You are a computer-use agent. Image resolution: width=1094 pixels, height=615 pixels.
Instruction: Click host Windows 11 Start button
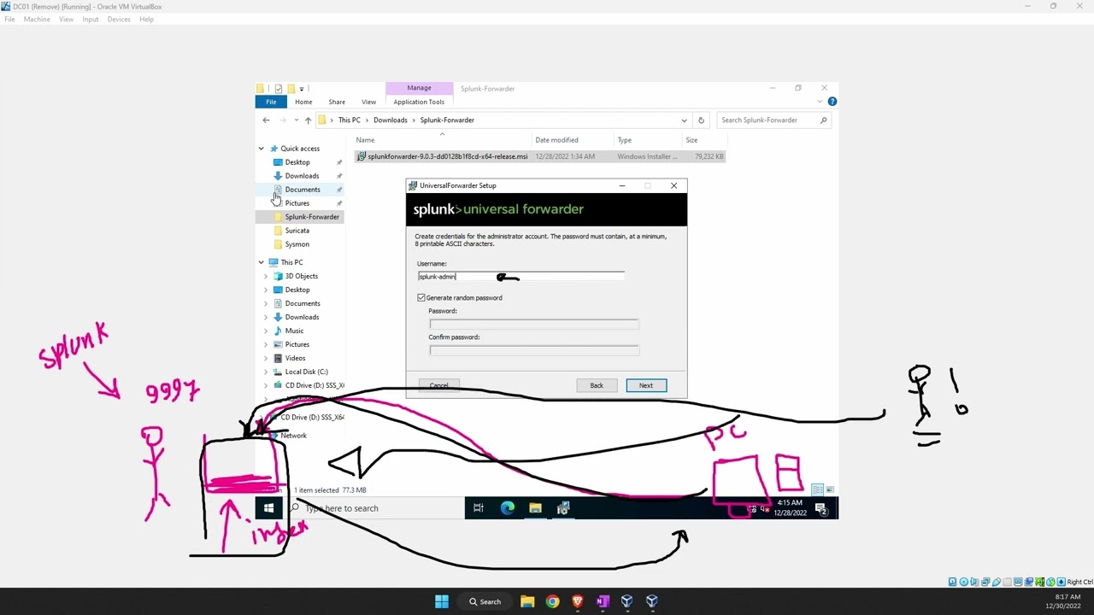(442, 601)
